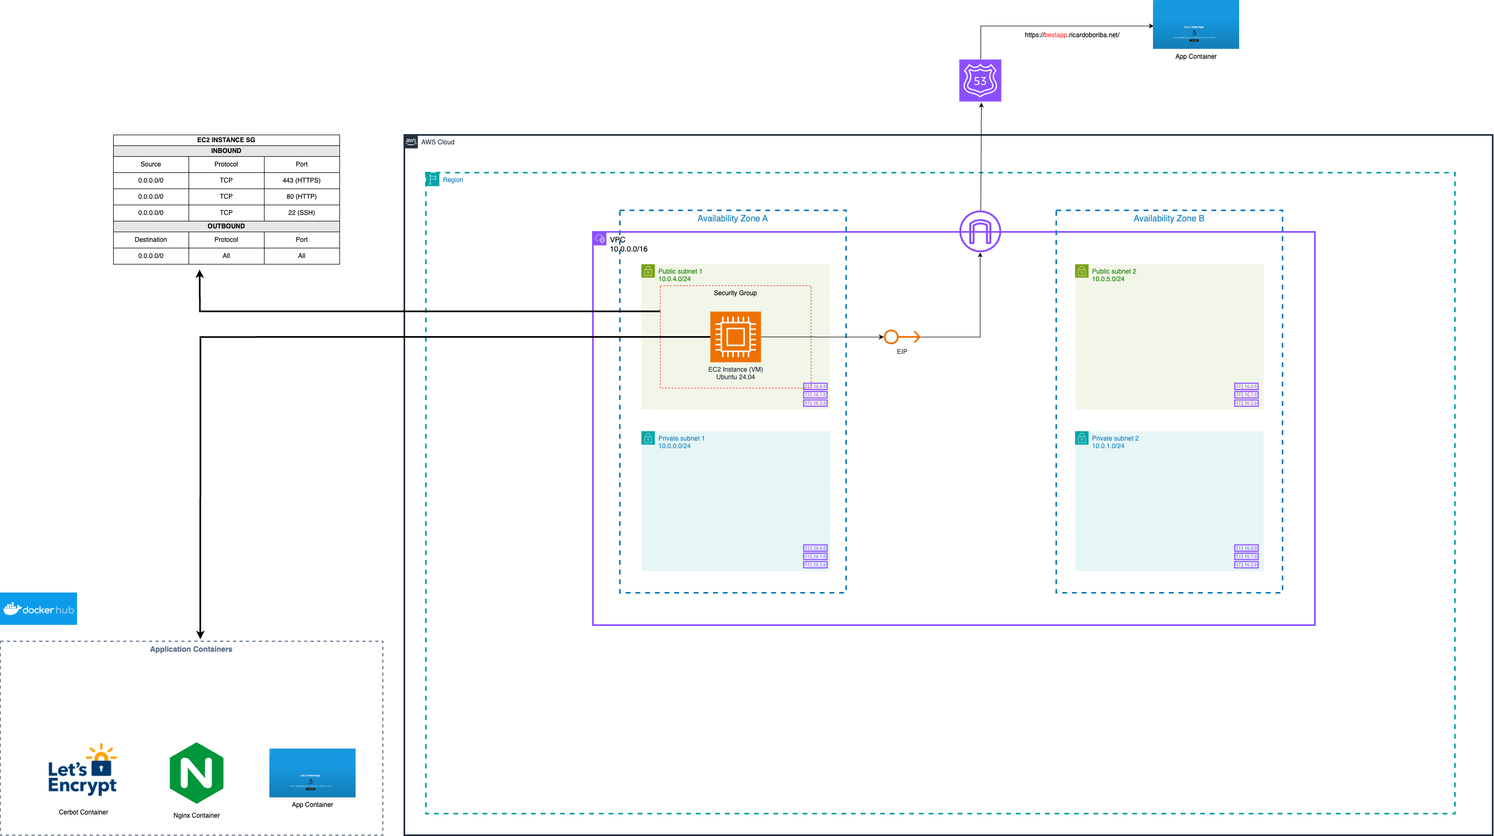This screenshot has width=1494, height=836.
Task: Click the Cerbot Container label
Action: tap(83, 812)
